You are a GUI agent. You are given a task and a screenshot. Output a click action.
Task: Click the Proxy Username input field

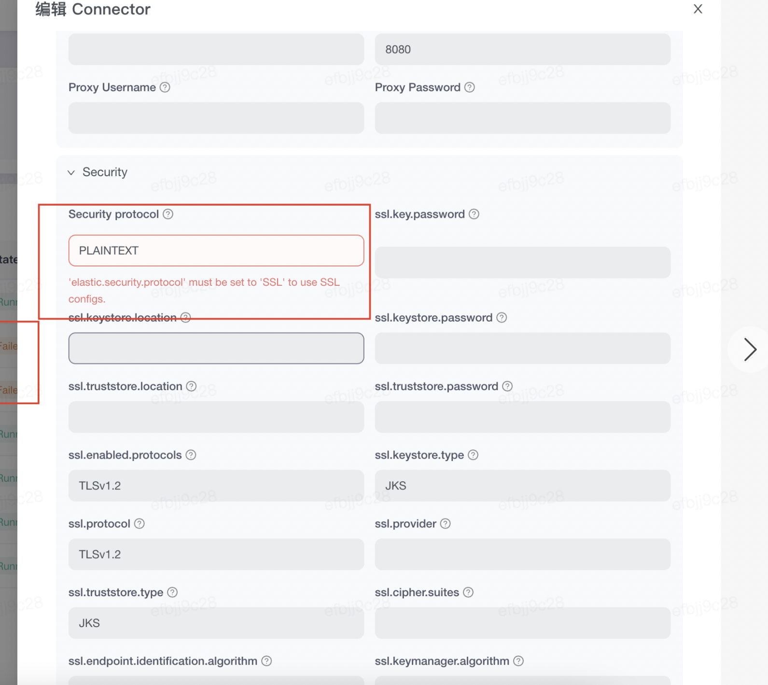pyautogui.click(x=216, y=118)
